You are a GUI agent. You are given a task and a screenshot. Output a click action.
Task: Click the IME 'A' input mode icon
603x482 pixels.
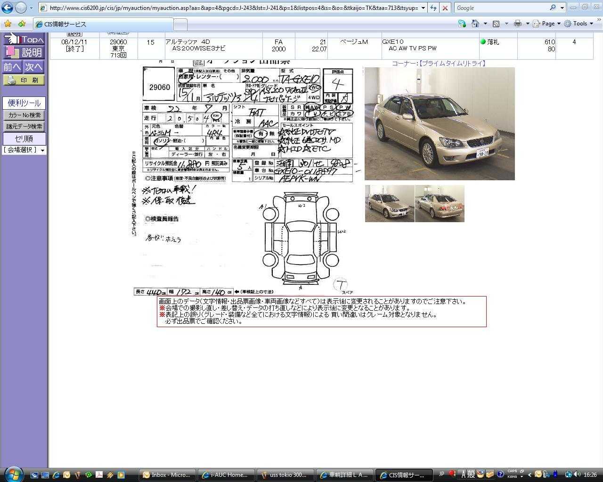tap(463, 474)
